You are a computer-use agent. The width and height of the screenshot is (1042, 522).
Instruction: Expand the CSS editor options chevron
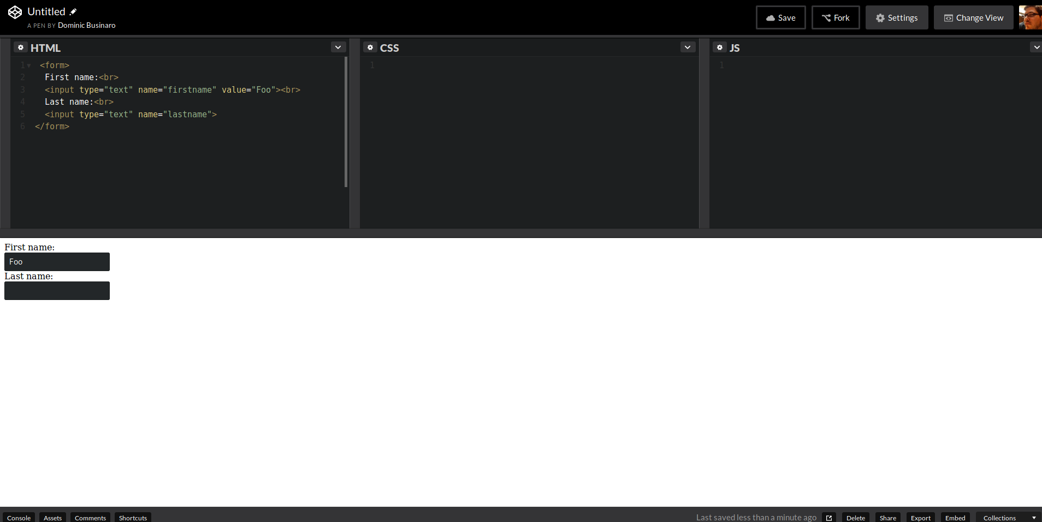coord(687,47)
